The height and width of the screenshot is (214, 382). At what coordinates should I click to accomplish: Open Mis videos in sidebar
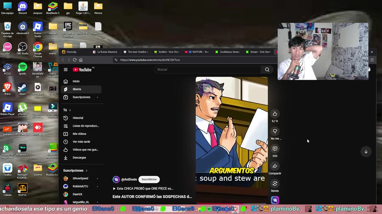point(81,134)
